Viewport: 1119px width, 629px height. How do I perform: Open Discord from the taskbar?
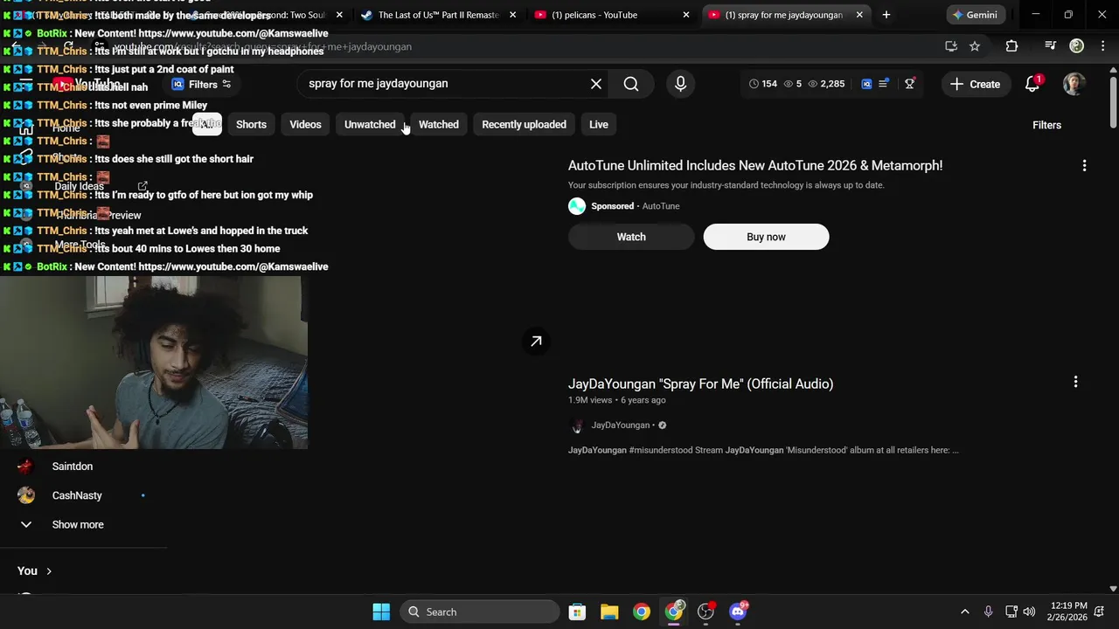(738, 612)
